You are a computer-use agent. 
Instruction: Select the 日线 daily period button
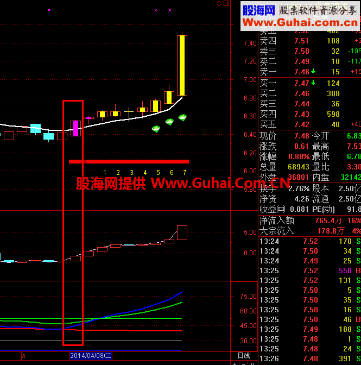(244, 356)
